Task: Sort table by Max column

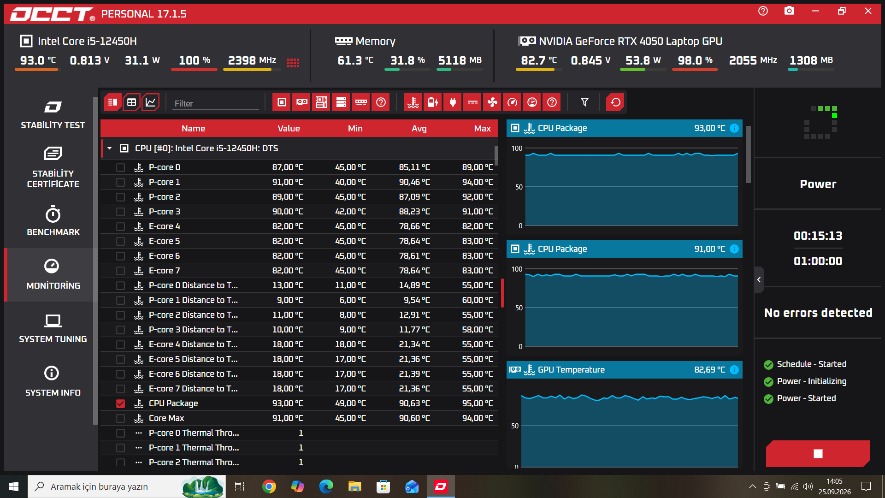Action: pyautogui.click(x=482, y=129)
